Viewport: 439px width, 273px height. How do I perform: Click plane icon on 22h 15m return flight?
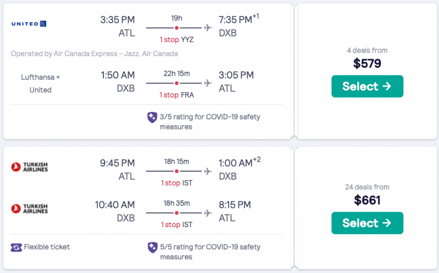point(208,83)
